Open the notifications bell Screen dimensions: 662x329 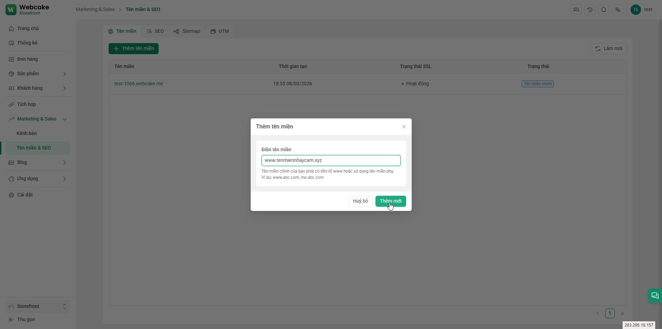coord(603,10)
